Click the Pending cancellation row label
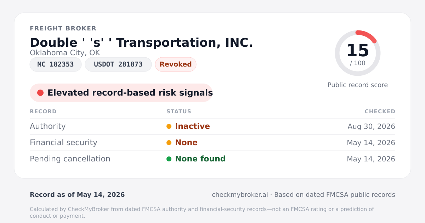 pos(70,159)
